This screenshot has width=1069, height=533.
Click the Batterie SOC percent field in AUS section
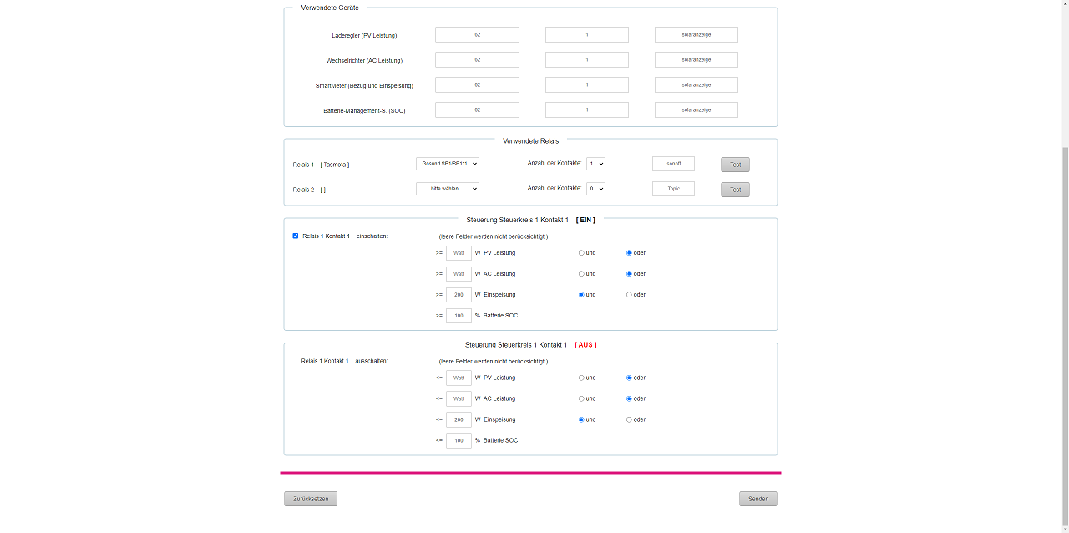tap(459, 440)
